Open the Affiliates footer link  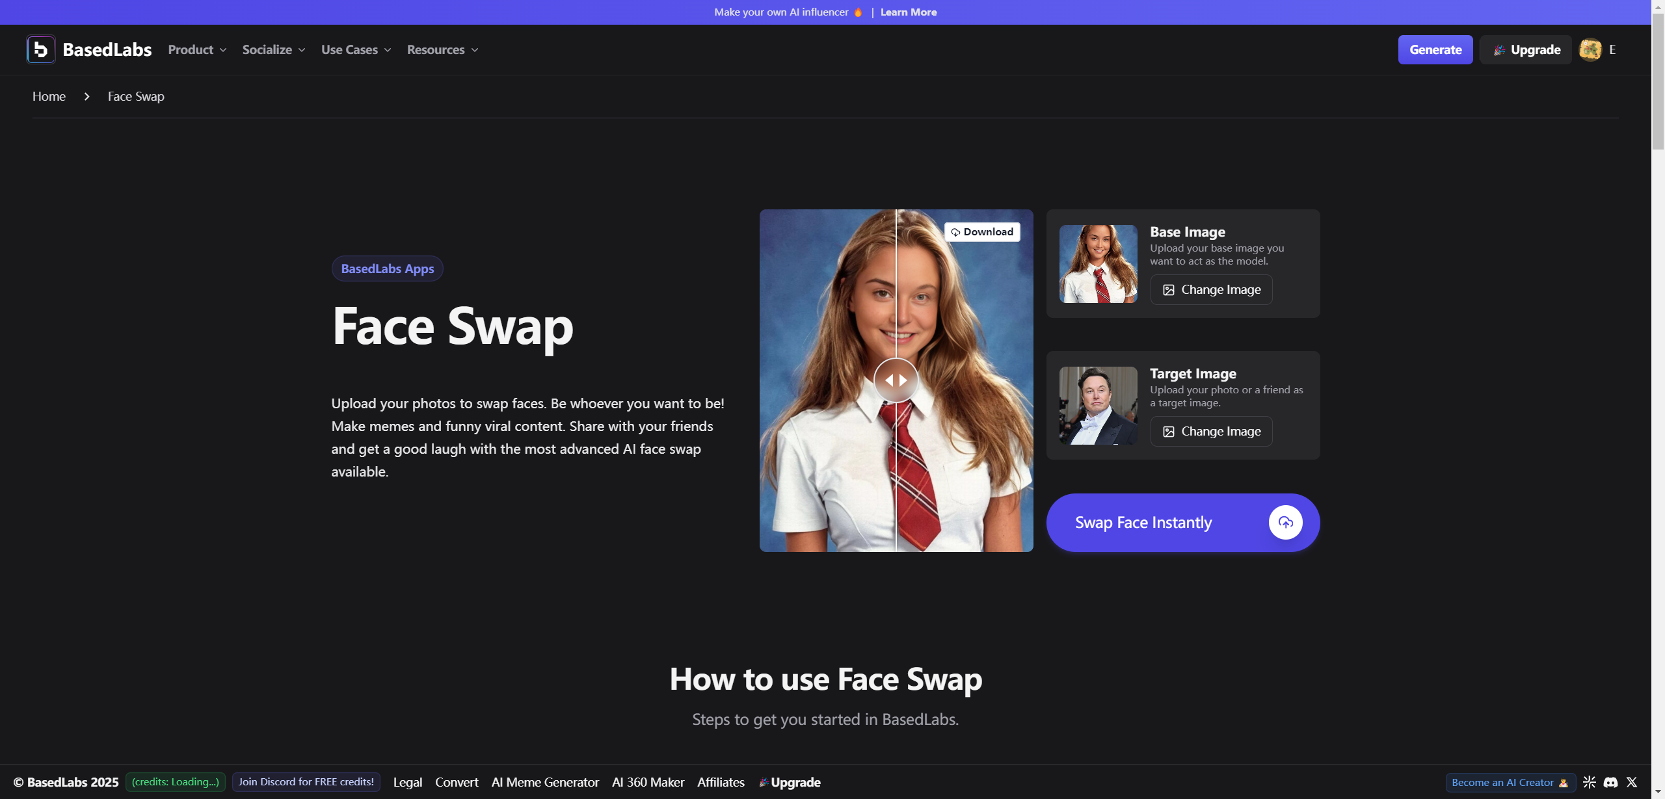coord(721,782)
